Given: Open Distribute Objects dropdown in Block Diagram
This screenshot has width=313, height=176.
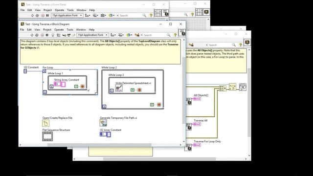Looking at the screenshot, I should (121, 35).
